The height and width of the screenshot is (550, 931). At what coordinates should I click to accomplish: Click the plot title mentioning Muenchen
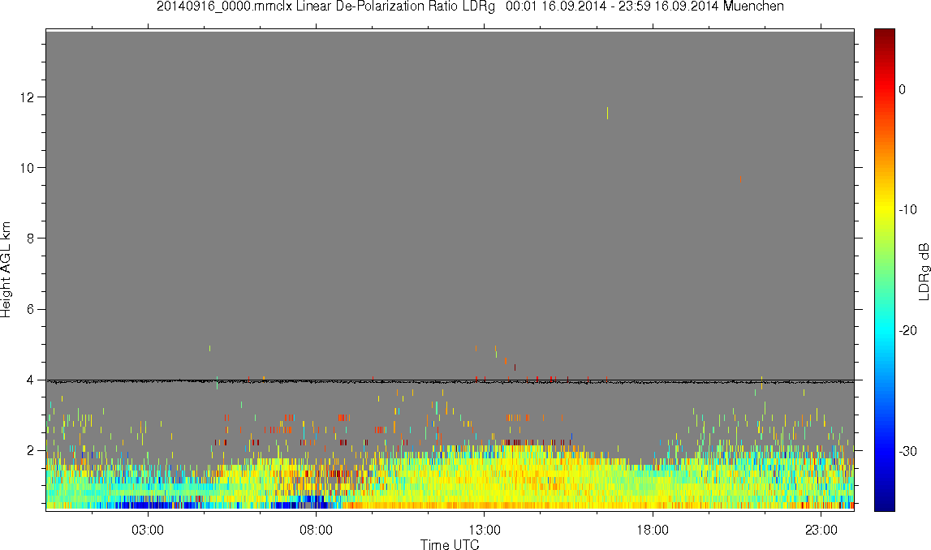tap(470, 6)
